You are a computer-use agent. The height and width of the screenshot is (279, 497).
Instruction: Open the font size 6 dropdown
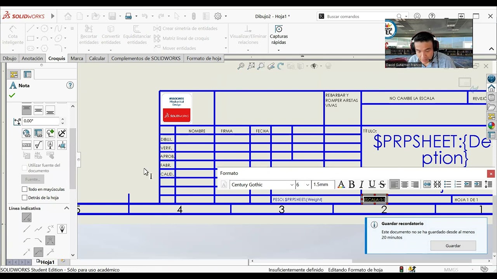point(308,185)
